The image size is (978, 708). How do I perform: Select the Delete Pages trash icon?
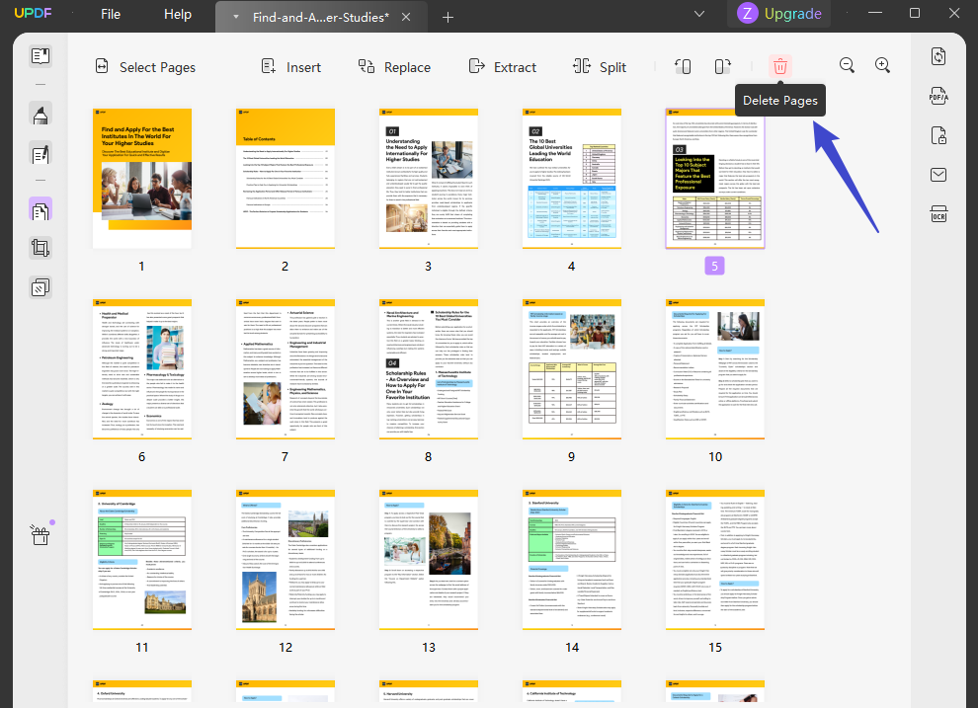(x=780, y=65)
